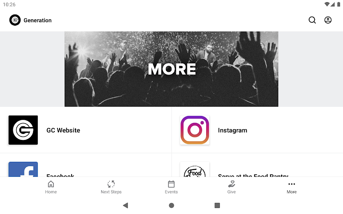Screen dimensions: 343x214
Task: Open the GC Website link text
Action: coord(63,131)
